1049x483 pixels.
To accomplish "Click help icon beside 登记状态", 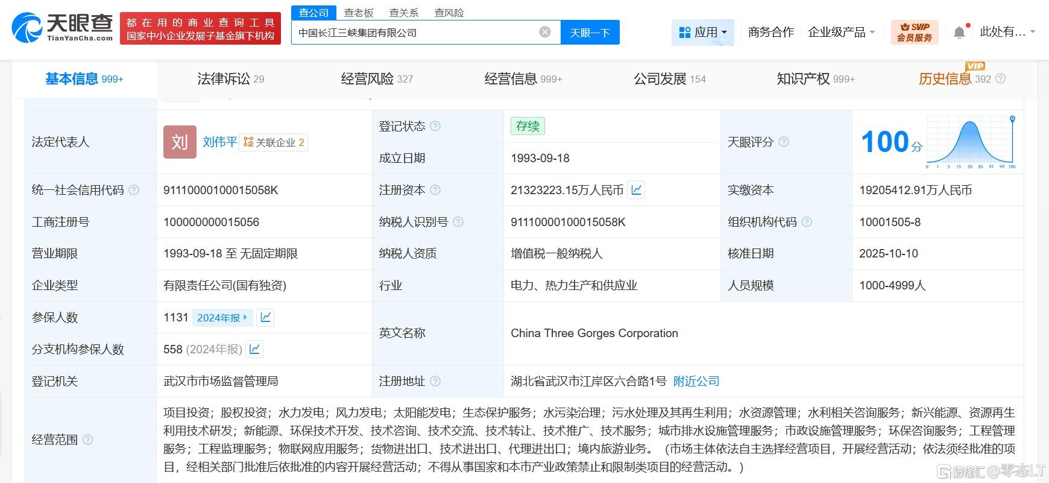I will 435,126.
